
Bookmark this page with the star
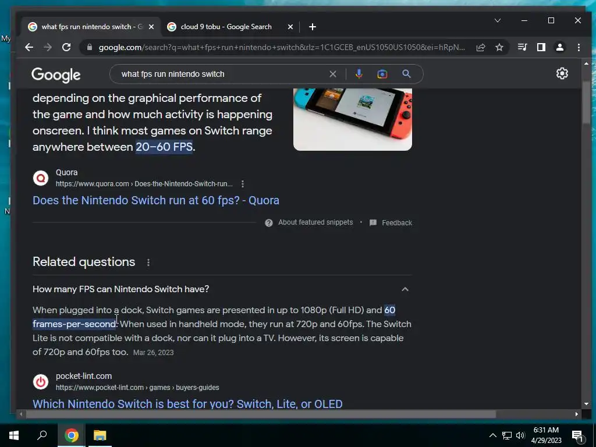coord(499,47)
